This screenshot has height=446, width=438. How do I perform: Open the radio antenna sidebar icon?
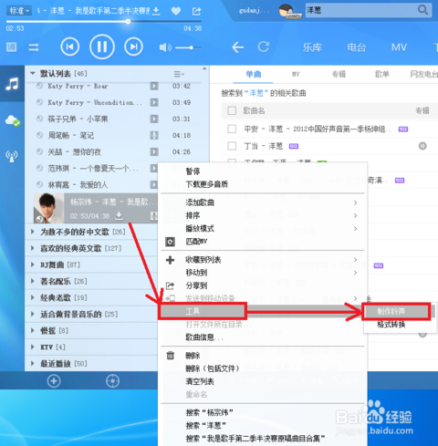pyautogui.click(x=12, y=156)
